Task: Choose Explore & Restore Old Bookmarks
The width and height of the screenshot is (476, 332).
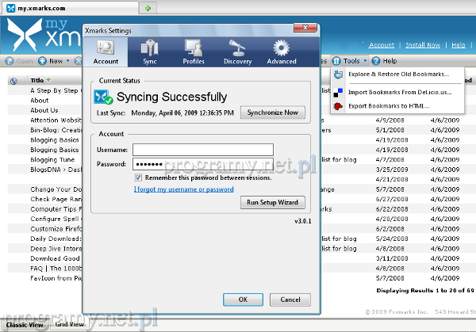Action: point(397,74)
